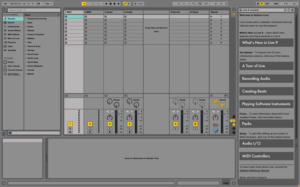Toggle Draw Mode pencil icon
300x187 pixels.
pos(258,4)
